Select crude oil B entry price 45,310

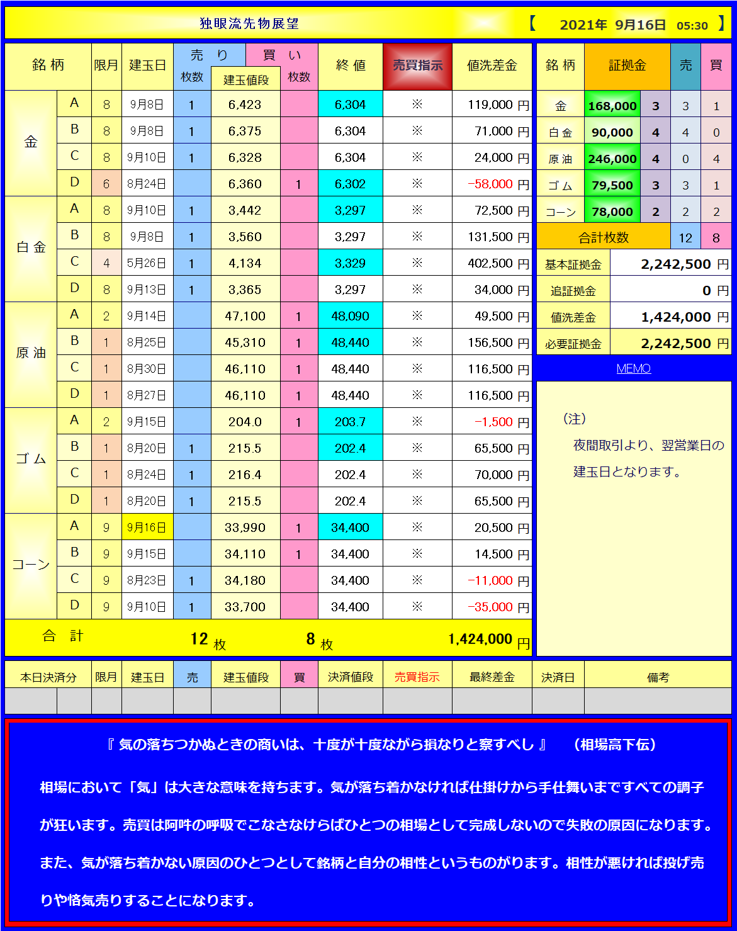click(x=245, y=342)
